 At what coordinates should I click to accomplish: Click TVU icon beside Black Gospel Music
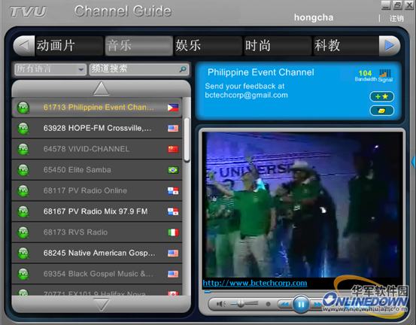tap(23, 274)
